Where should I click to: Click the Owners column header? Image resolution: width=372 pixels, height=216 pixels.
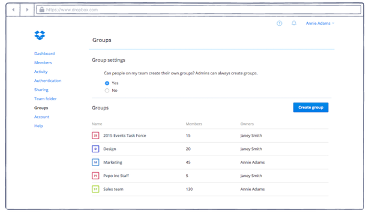(x=247, y=124)
